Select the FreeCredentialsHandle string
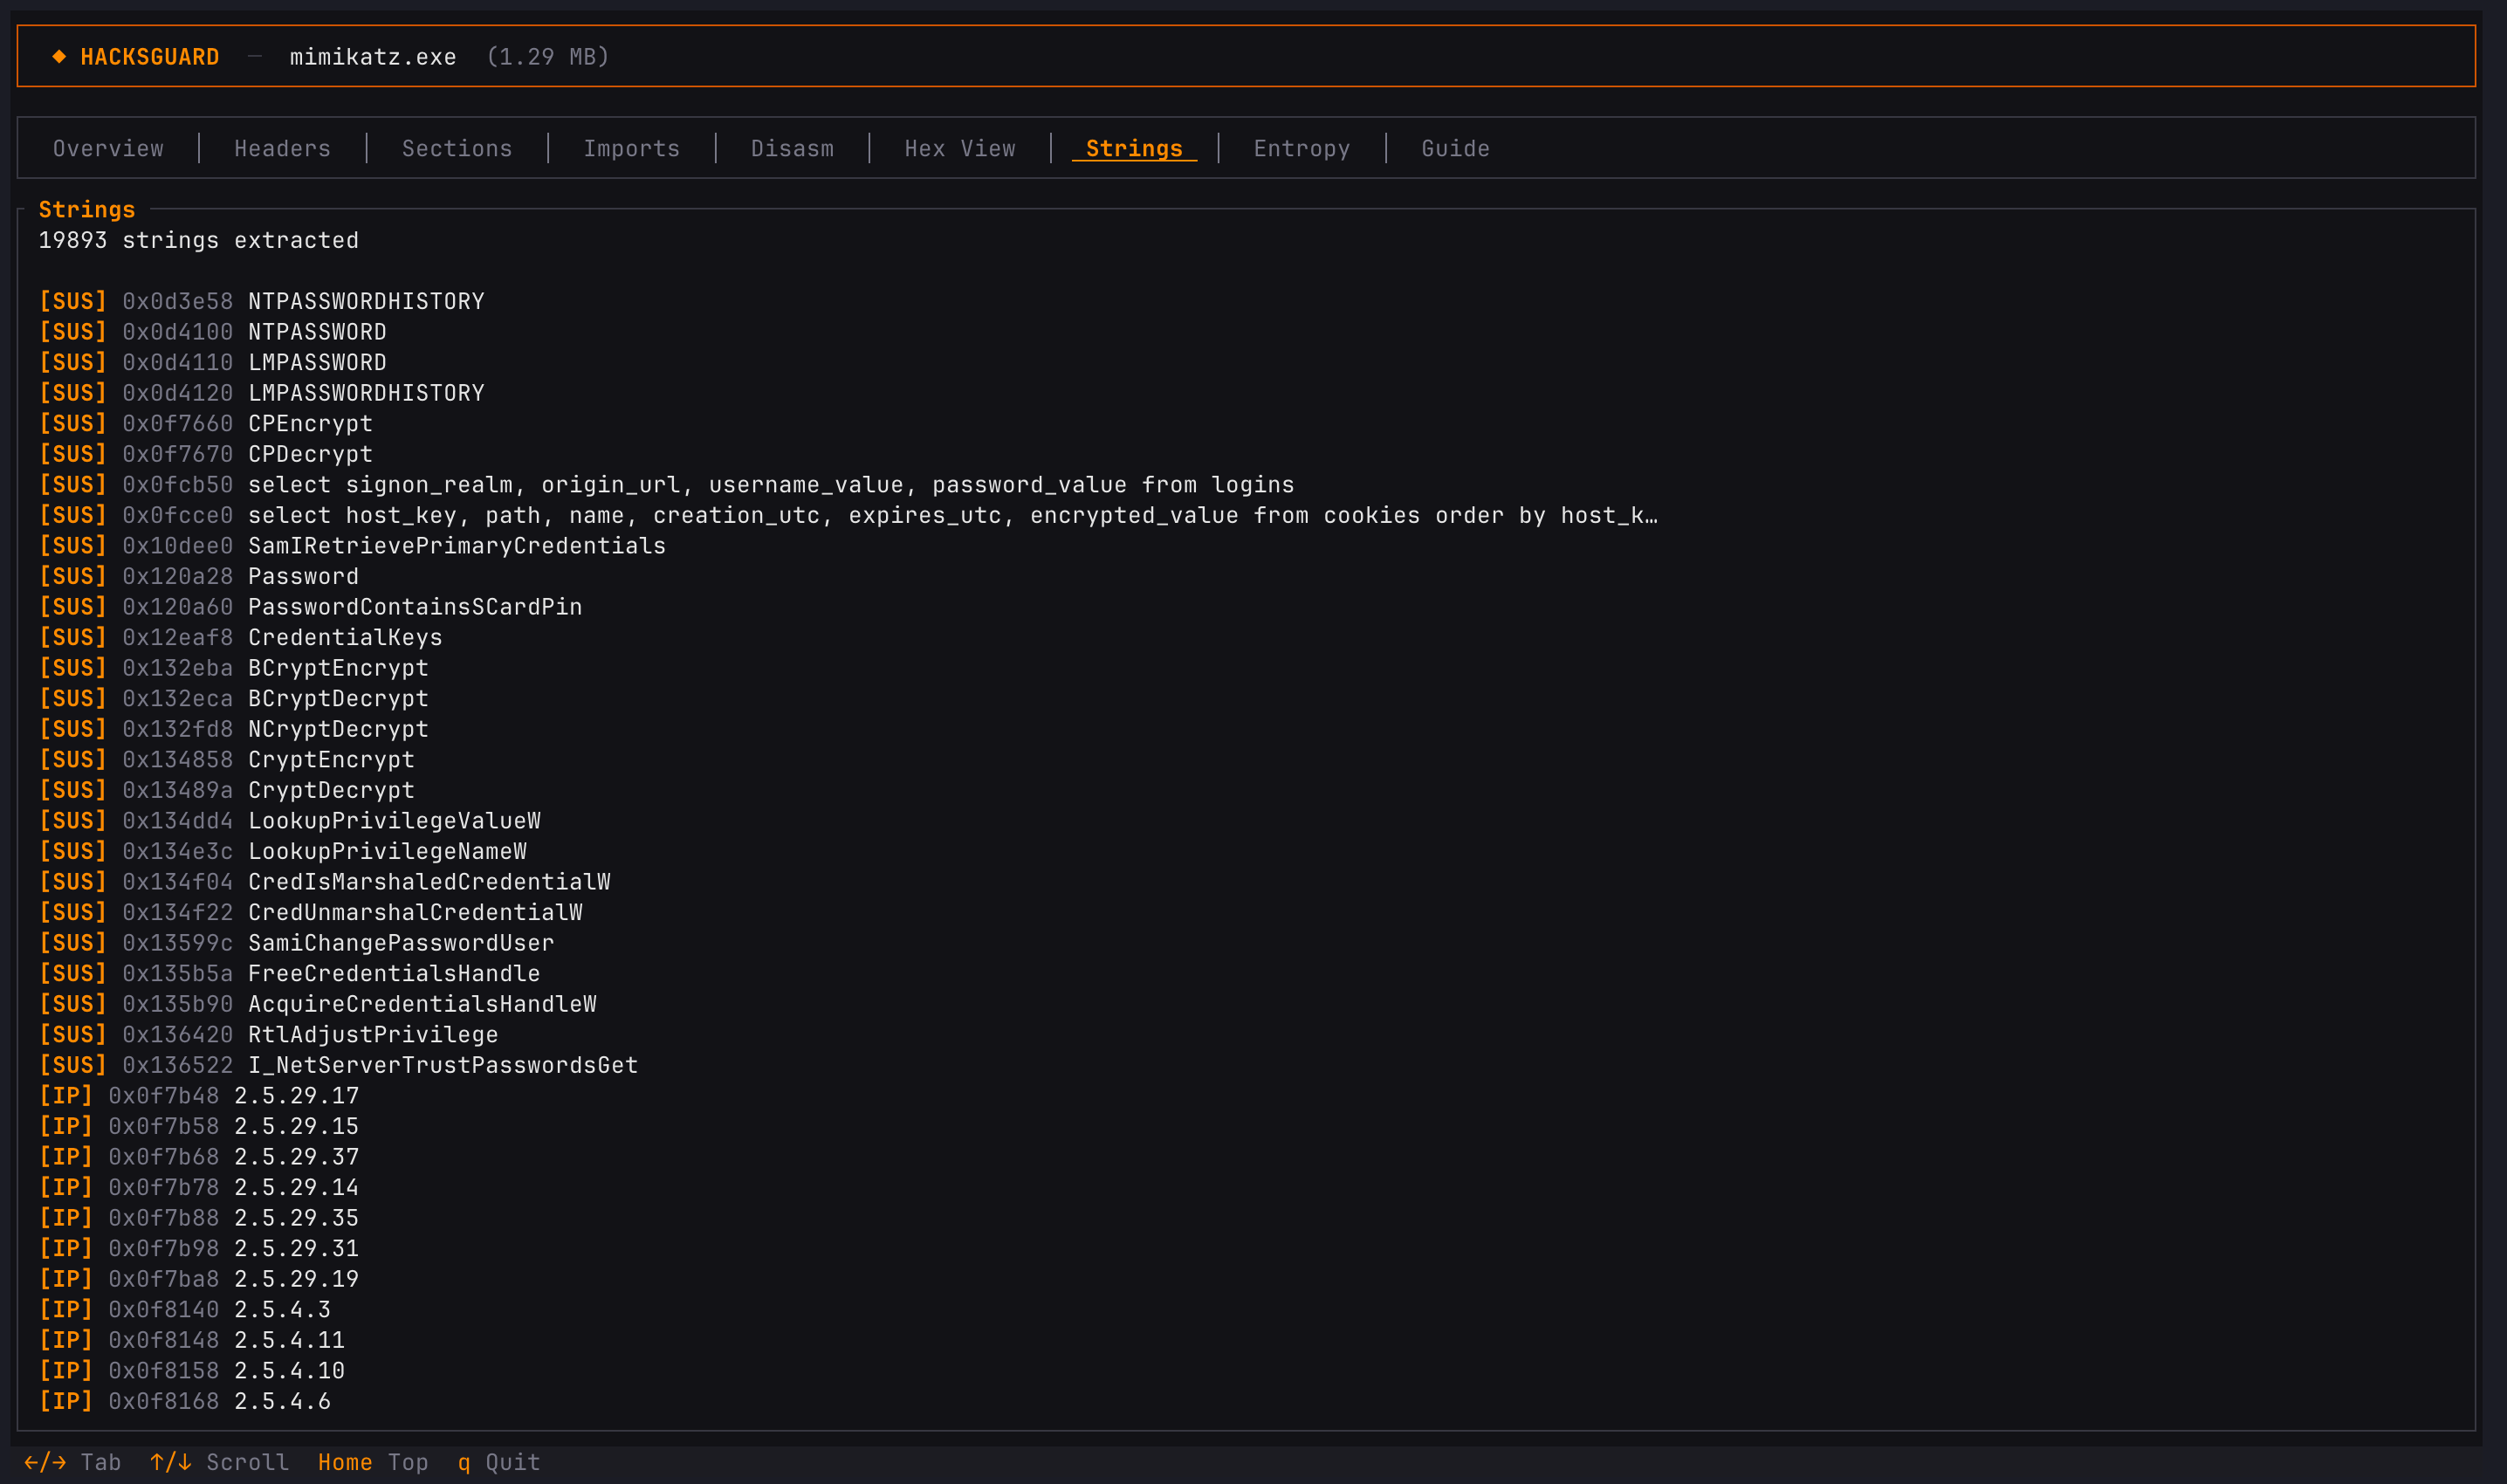Viewport: 2507px width, 1484px height. [290, 973]
